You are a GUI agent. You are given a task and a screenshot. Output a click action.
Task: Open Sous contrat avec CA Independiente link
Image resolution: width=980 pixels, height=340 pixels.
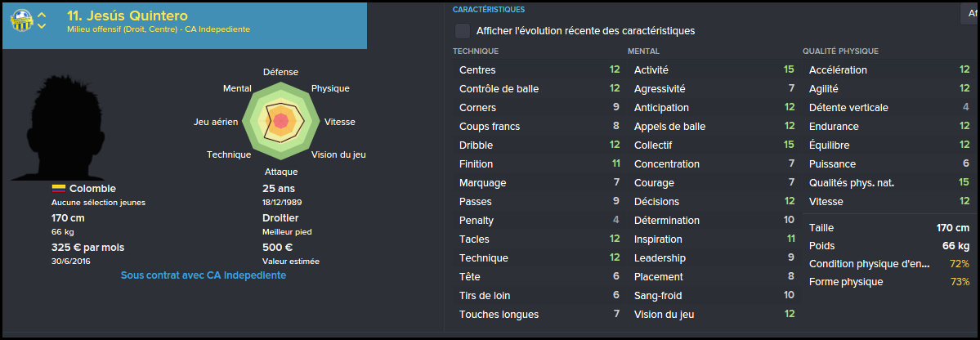point(204,275)
